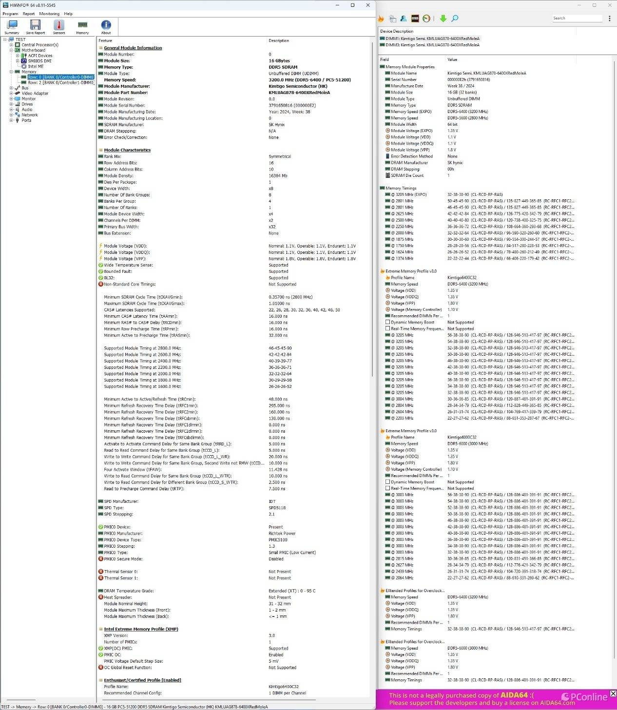Screen dimensions: 617x710
Task: Expand the Central Processor(s) tree node
Action: (11, 45)
